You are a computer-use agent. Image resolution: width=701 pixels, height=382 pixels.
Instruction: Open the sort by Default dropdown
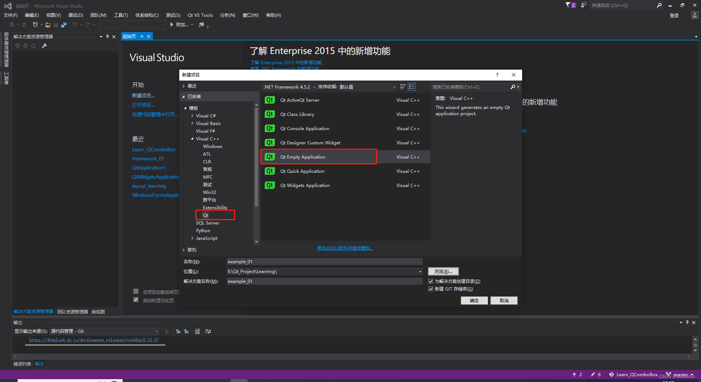click(367, 87)
